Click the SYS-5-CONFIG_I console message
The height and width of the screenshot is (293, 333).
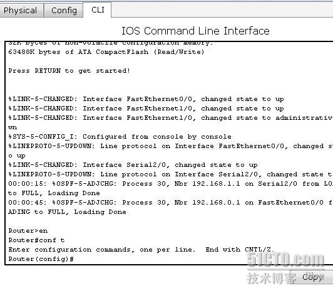(120, 137)
